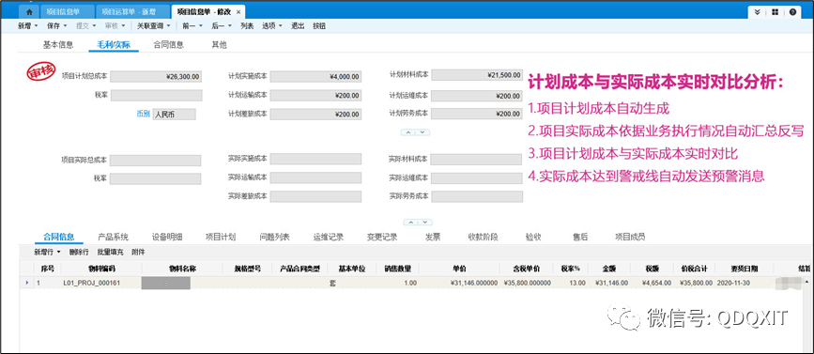This screenshot has height=354, width=814.
Task: Click the 计划材料成本 field
Action: click(x=477, y=75)
